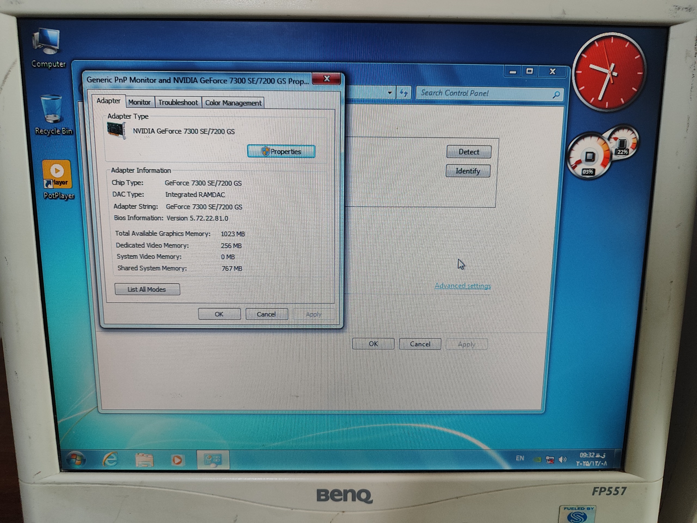Click 'Version 5.72.22.81.0' Bios text
Screen dimensions: 697x523
(197, 218)
